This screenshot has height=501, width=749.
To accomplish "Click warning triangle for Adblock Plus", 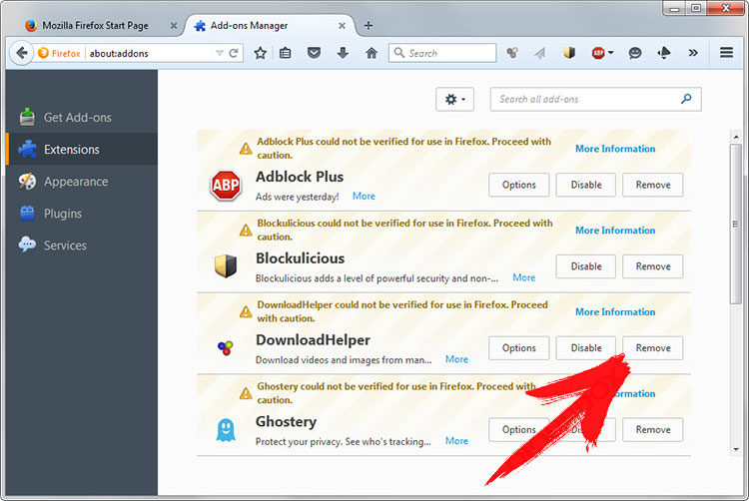I will point(246,149).
